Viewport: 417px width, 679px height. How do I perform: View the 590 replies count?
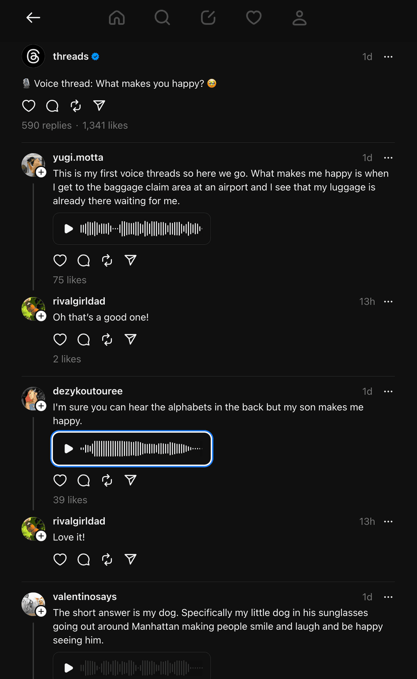click(46, 126)
